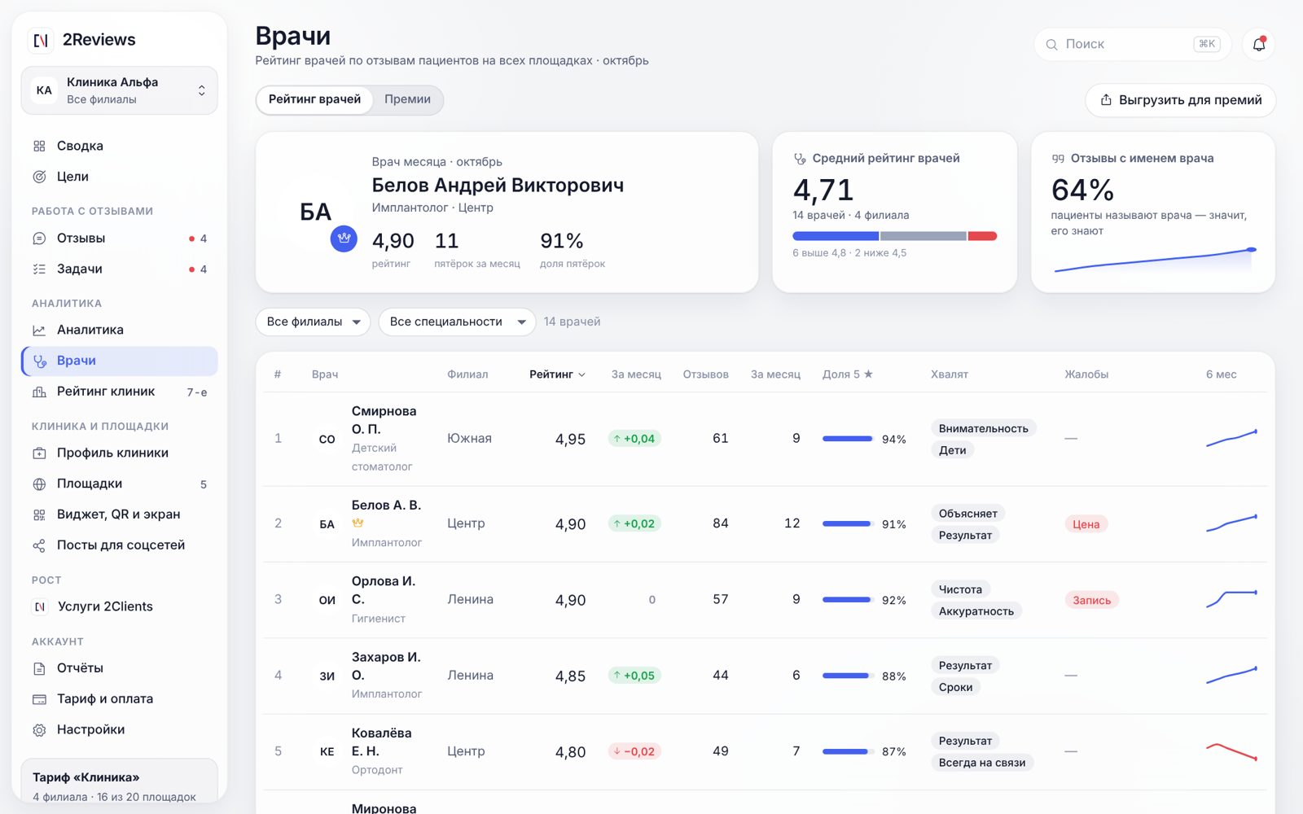This screenshot has height=814, width=1303.
Task: Open the Все специальности dropdown
Action: [x=457, y=322]
